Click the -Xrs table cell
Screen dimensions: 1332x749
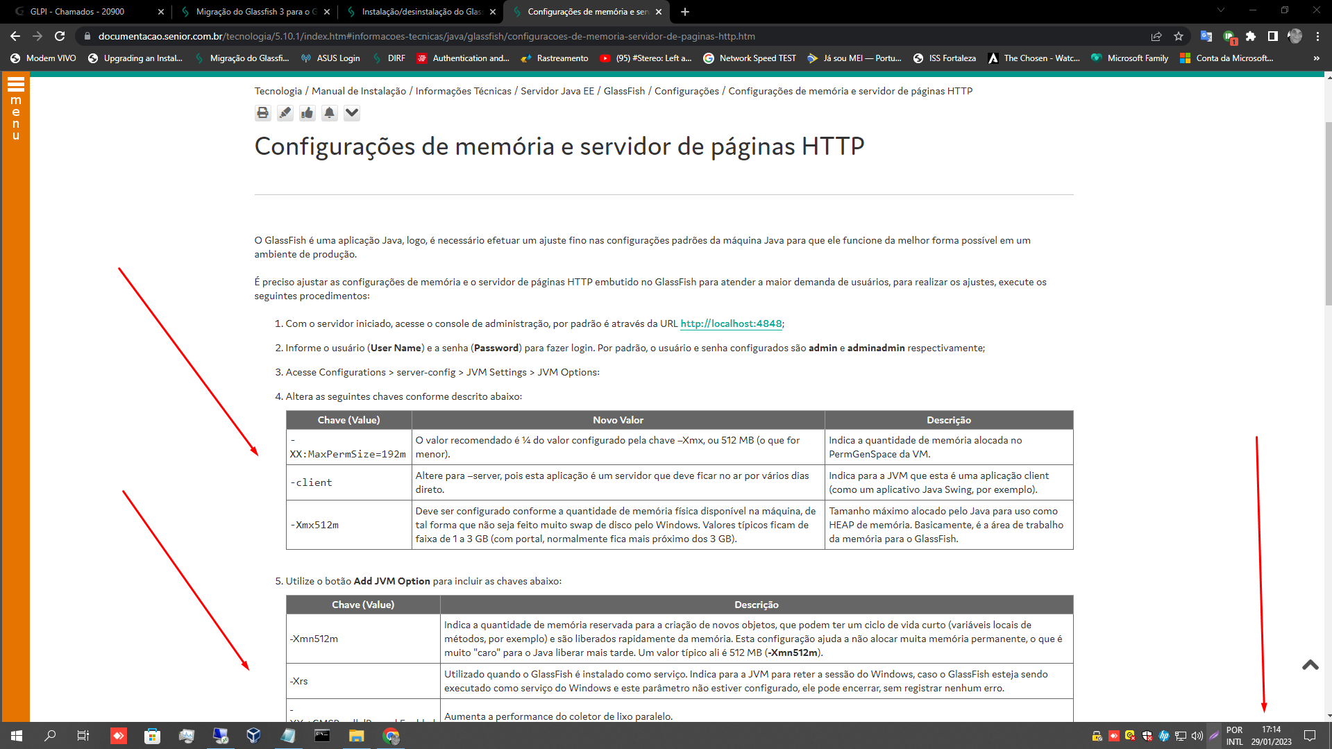click(363, 681)
